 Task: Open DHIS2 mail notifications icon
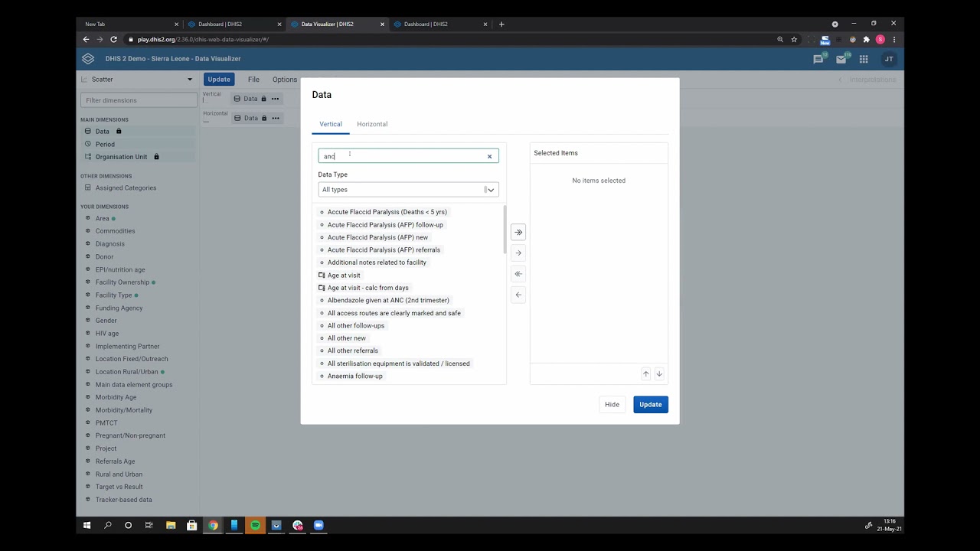[841, 59]
